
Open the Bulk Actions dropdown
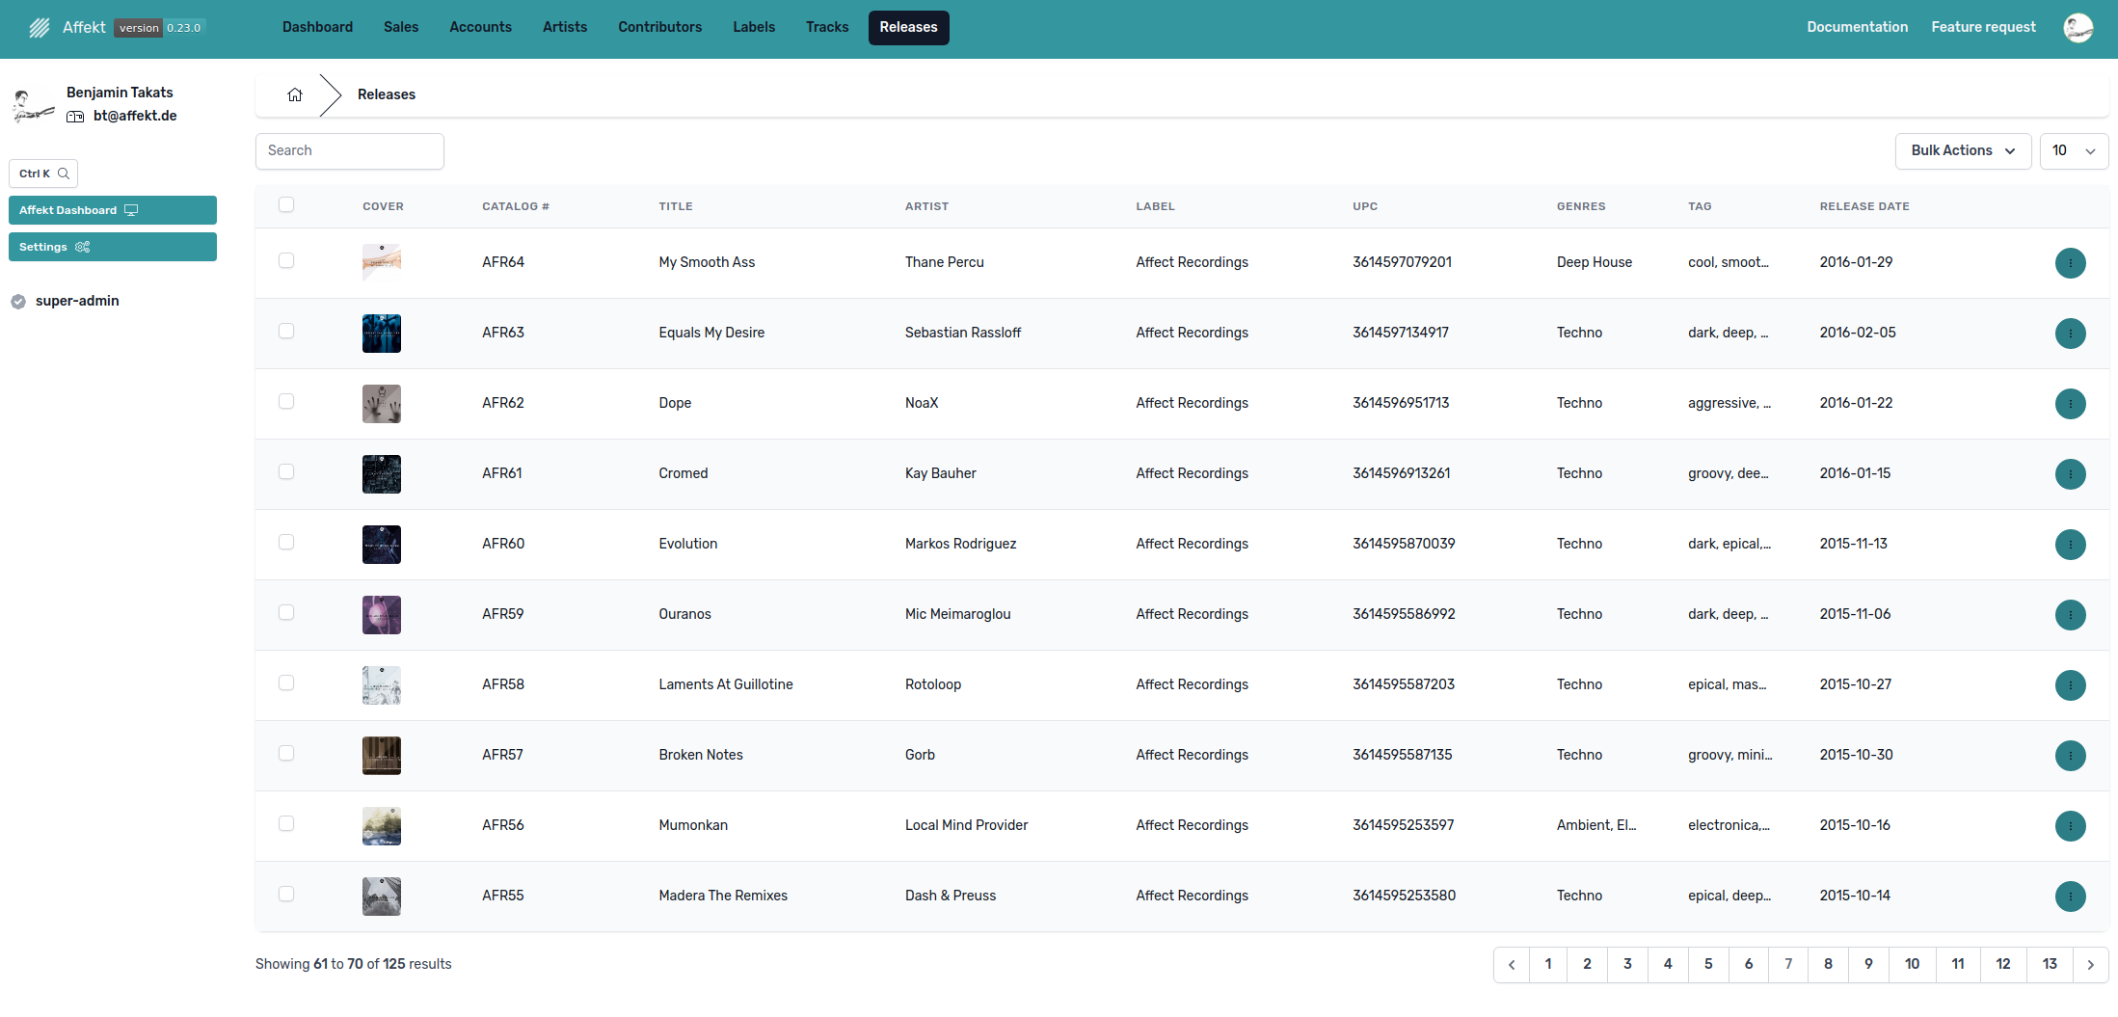(x=1963, y=150)
